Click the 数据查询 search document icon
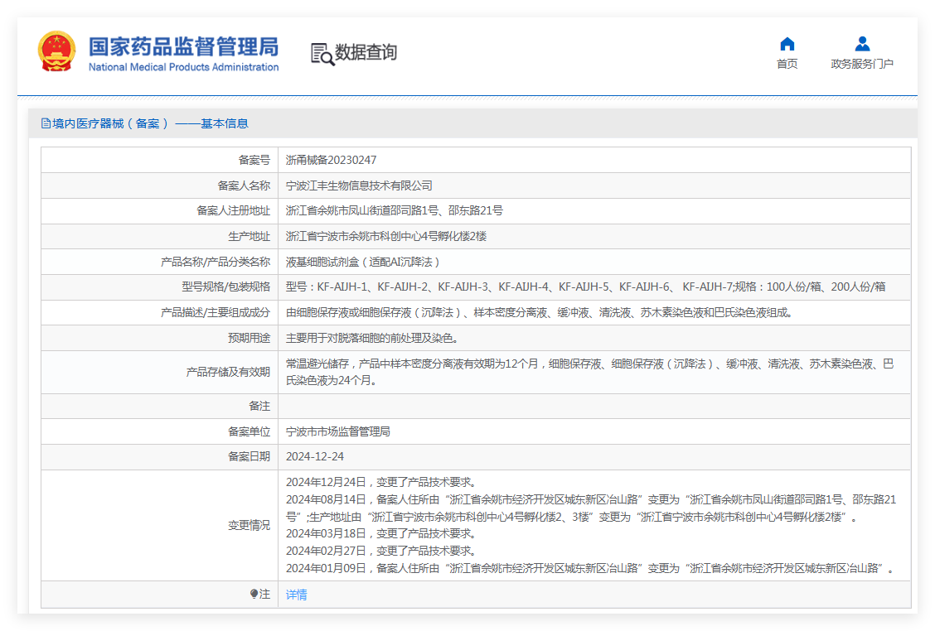 (x=322, y=54)
